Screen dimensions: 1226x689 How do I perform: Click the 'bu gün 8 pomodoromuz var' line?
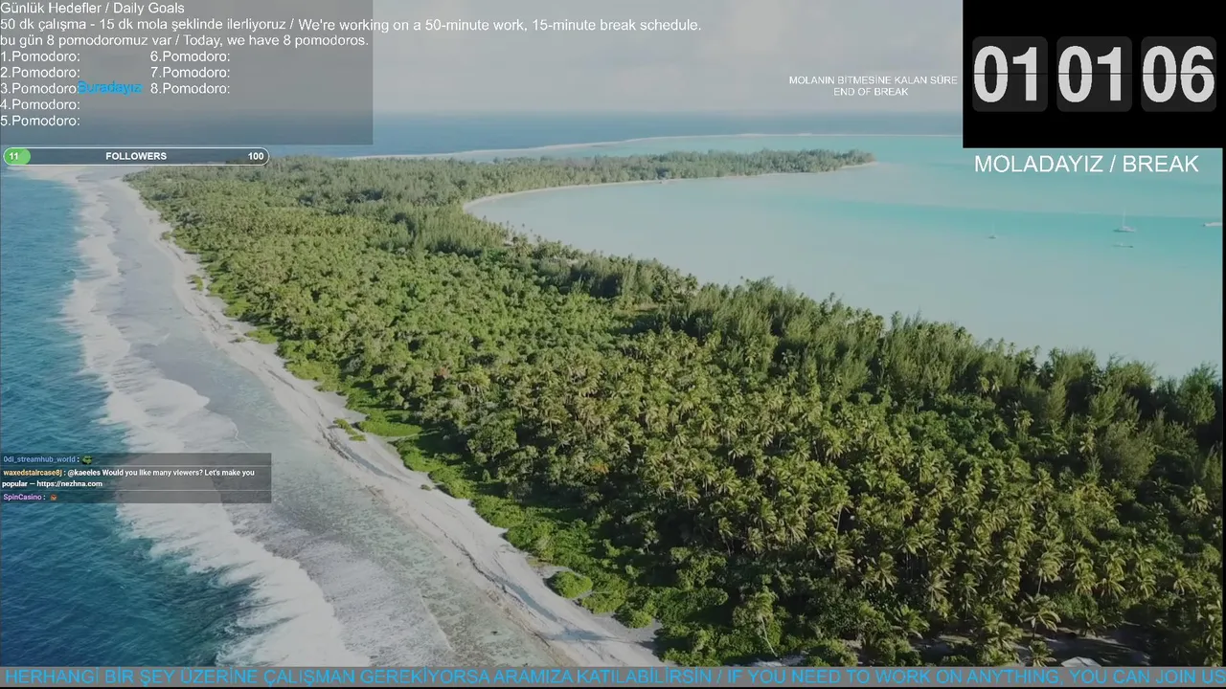coord(184,40)
